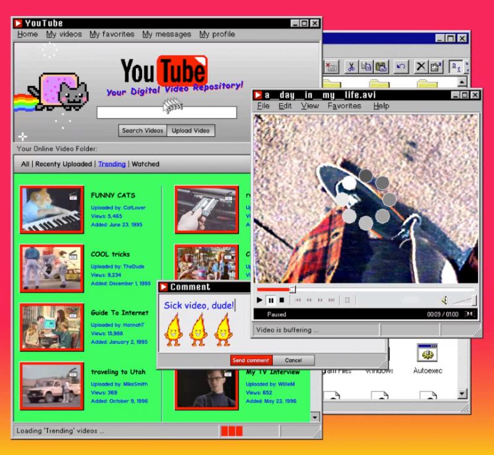Image resolution: width=494 pixels, height=455 pixels.
Task: Skip to the start of the video
Action: click(x=298, y=300)
